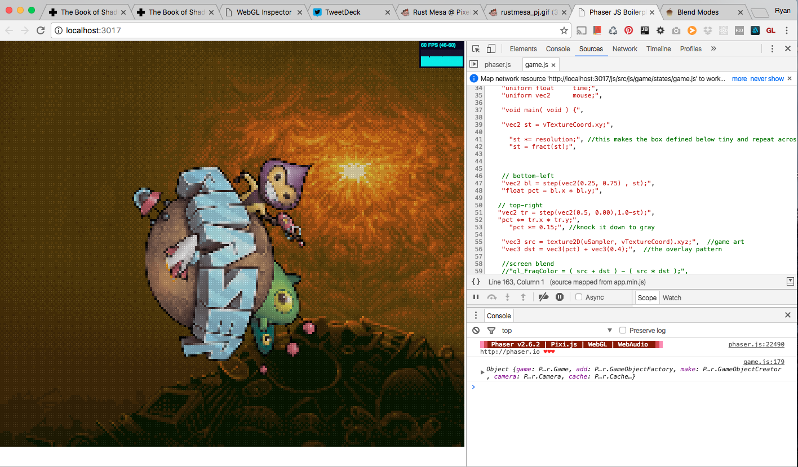Image resolution: width=798 pixels, height=467 pixels.
Task: Pause script execution
Action: coord(476,297)
